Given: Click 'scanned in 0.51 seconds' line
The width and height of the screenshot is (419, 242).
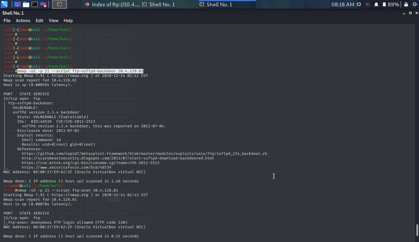Looking at the screenshot, I should click(71, 236).
